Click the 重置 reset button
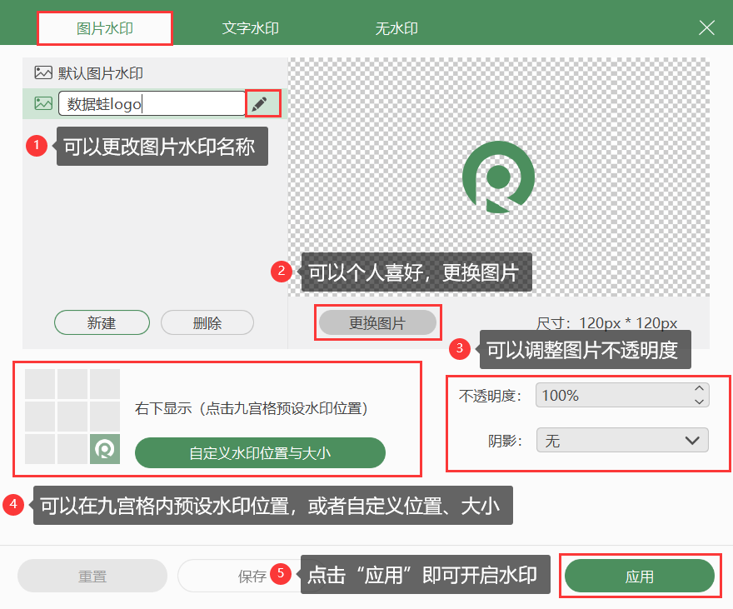 coord(92,576)
